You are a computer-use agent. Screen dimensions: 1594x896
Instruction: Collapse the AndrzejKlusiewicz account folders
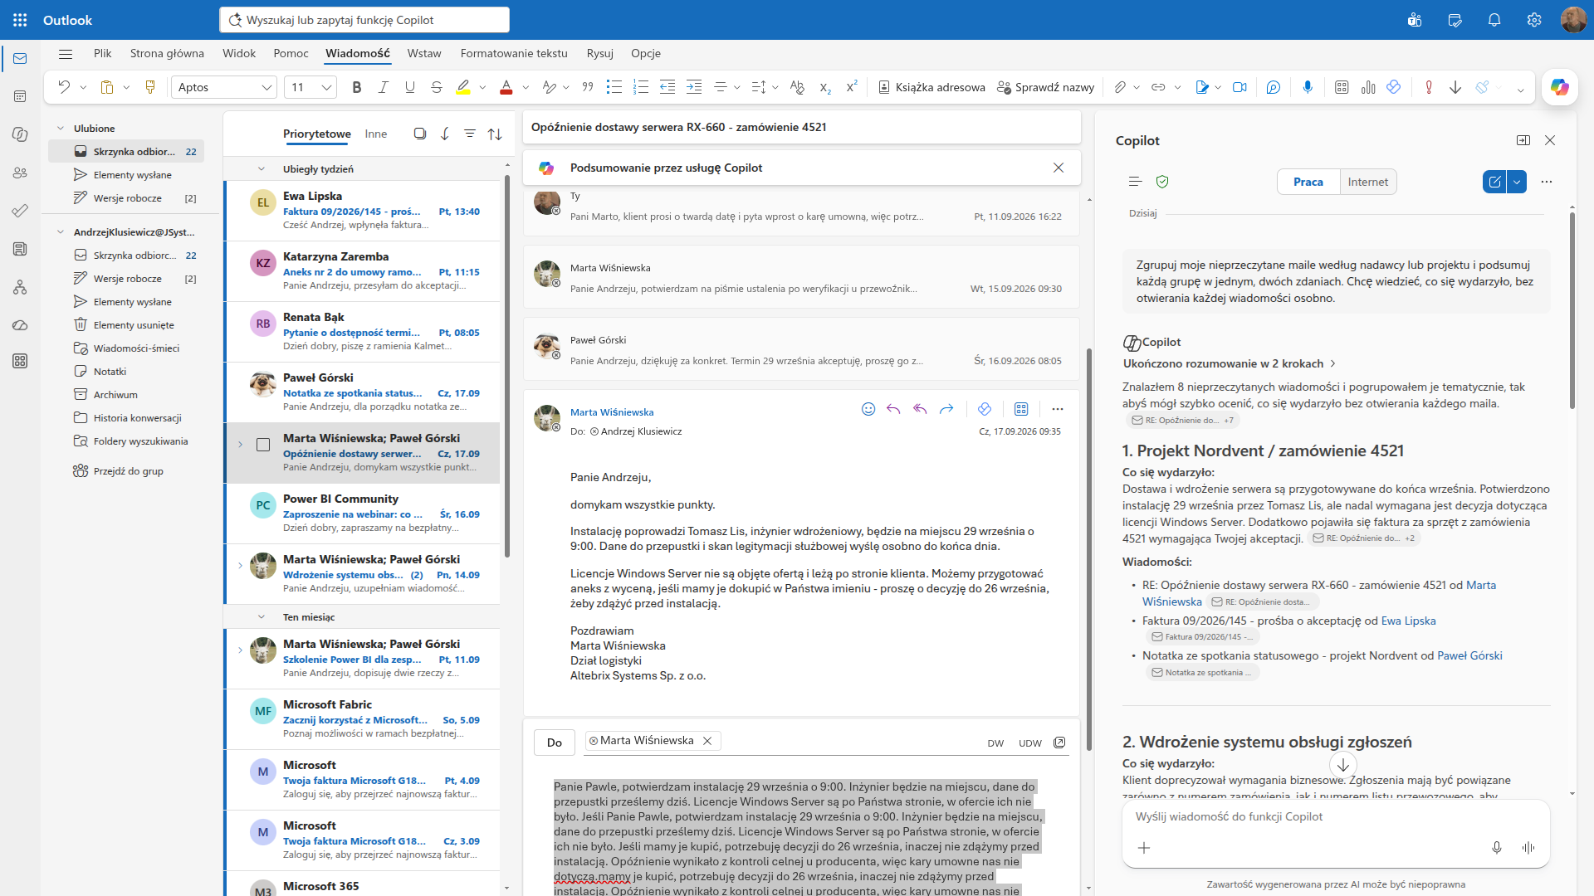(61, 232)
